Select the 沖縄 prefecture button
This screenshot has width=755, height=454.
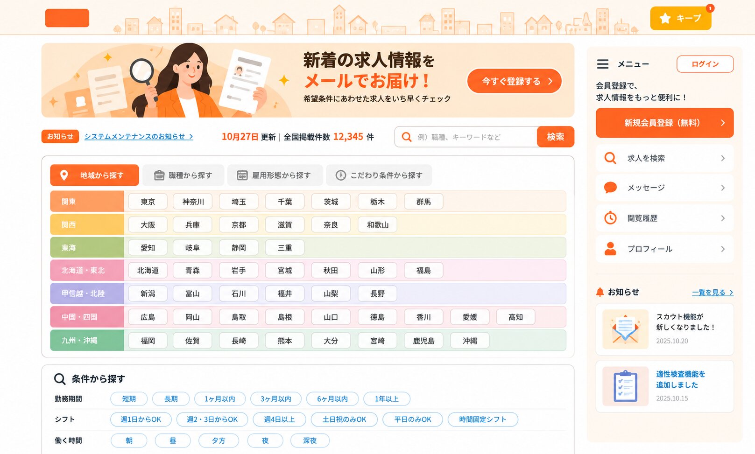tap(470, 341)
